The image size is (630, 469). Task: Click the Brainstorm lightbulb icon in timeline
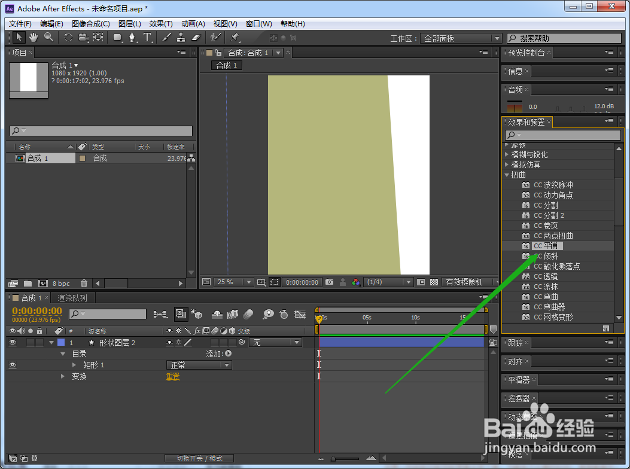click(268, 314)
